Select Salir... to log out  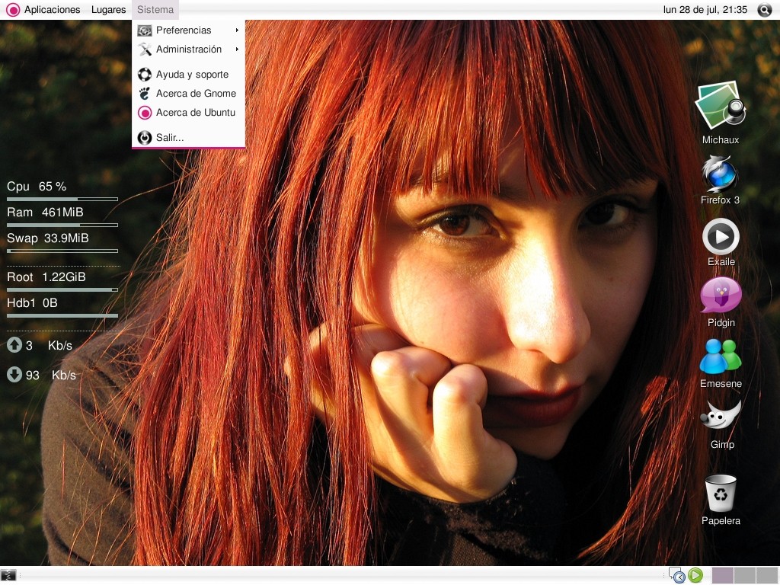189,137
